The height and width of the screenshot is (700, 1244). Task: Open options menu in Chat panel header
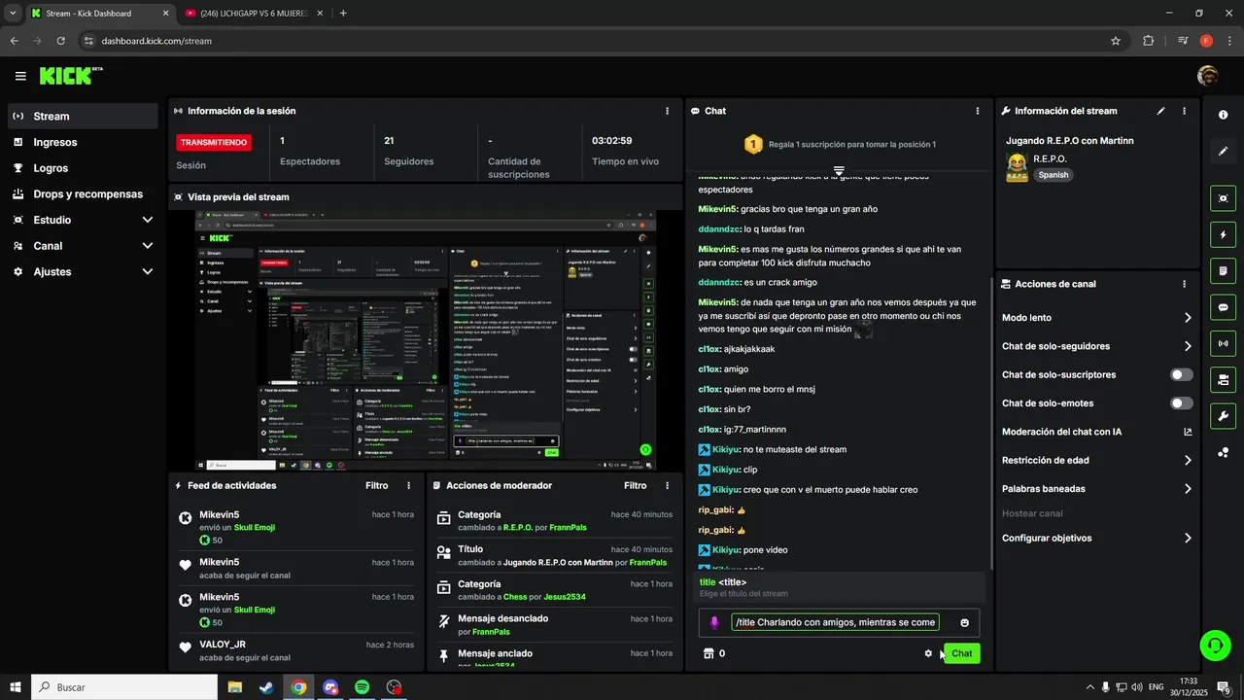pos(977,111)
